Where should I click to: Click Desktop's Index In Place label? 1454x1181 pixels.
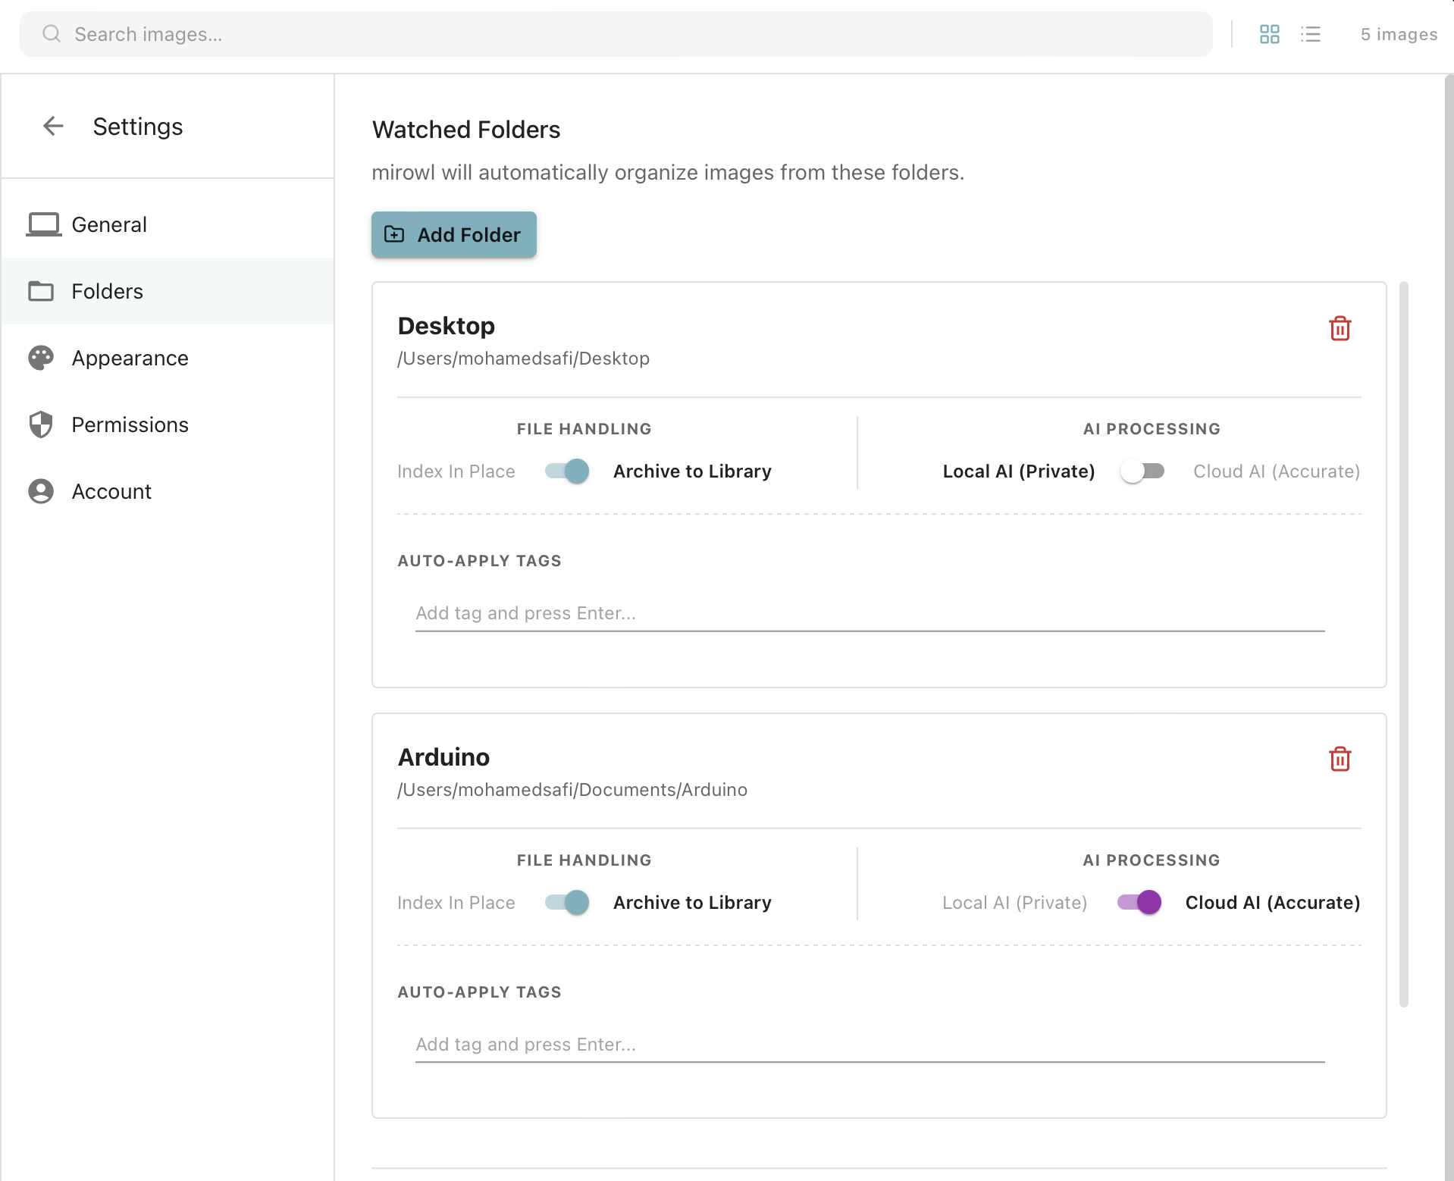(x=456, y=471)
